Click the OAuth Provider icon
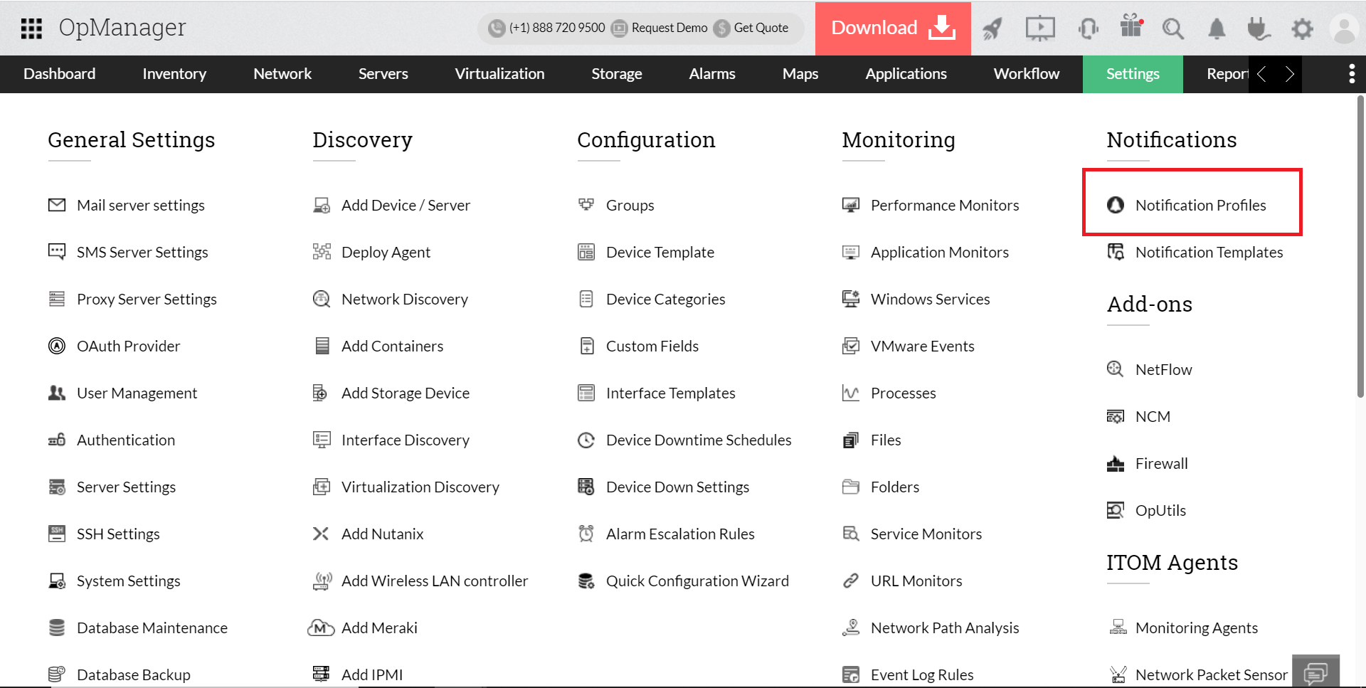Image resolution: width=1366 pixels, height=688 pixels. point(57,346)
